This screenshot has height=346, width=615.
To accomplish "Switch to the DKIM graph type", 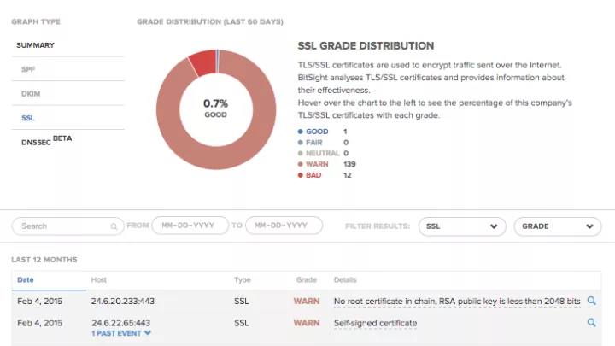I will [31, 92].
